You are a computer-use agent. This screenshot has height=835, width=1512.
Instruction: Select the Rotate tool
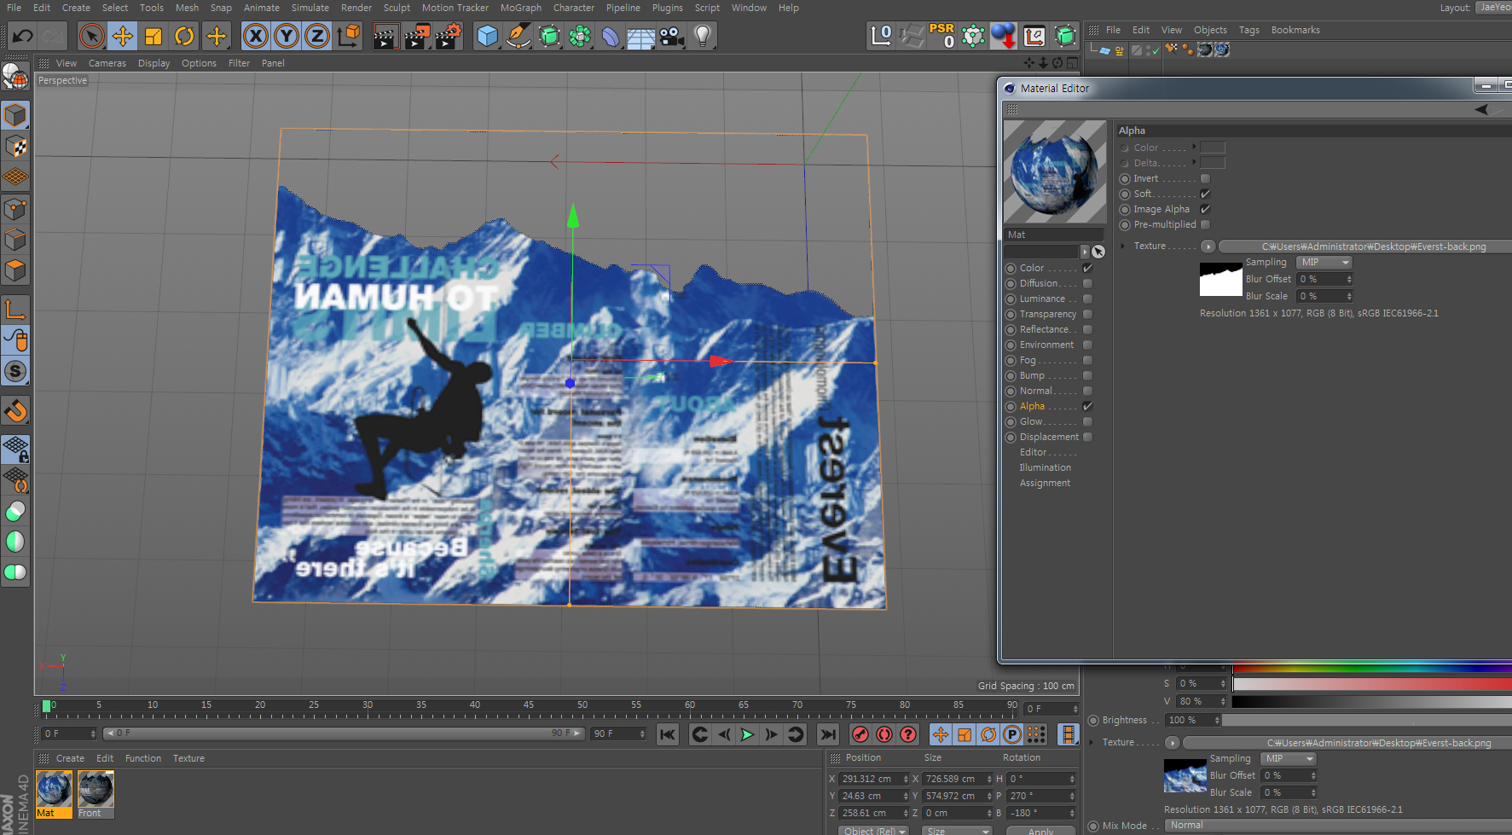tap(184, 36)
